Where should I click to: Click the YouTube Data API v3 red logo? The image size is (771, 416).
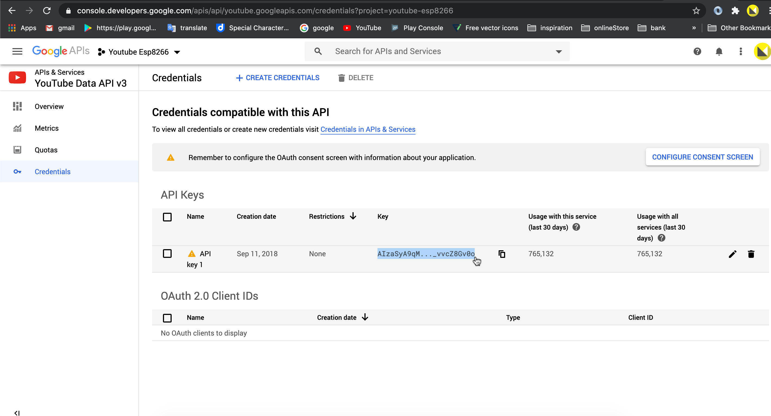(17, 77)
